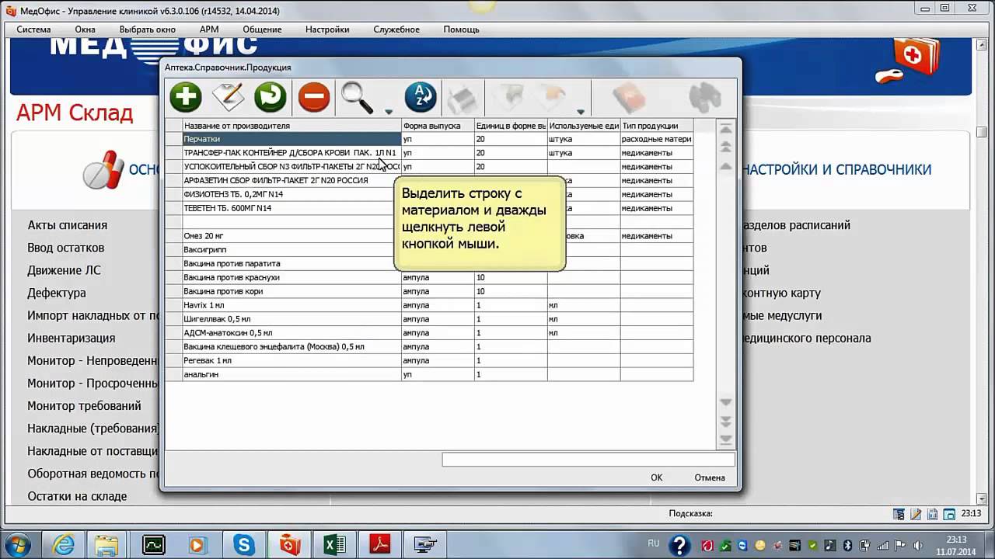This screenshot has width=995, height=559.
Task: Select the УСПОКОИТЕЛЬНЫЙ СБОР N3 row
Action: point(429,167)
